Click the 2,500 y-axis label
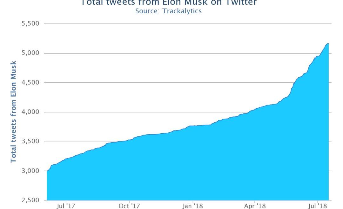The height and width of the screenshot is (209, 343). [x=30, y=200]
